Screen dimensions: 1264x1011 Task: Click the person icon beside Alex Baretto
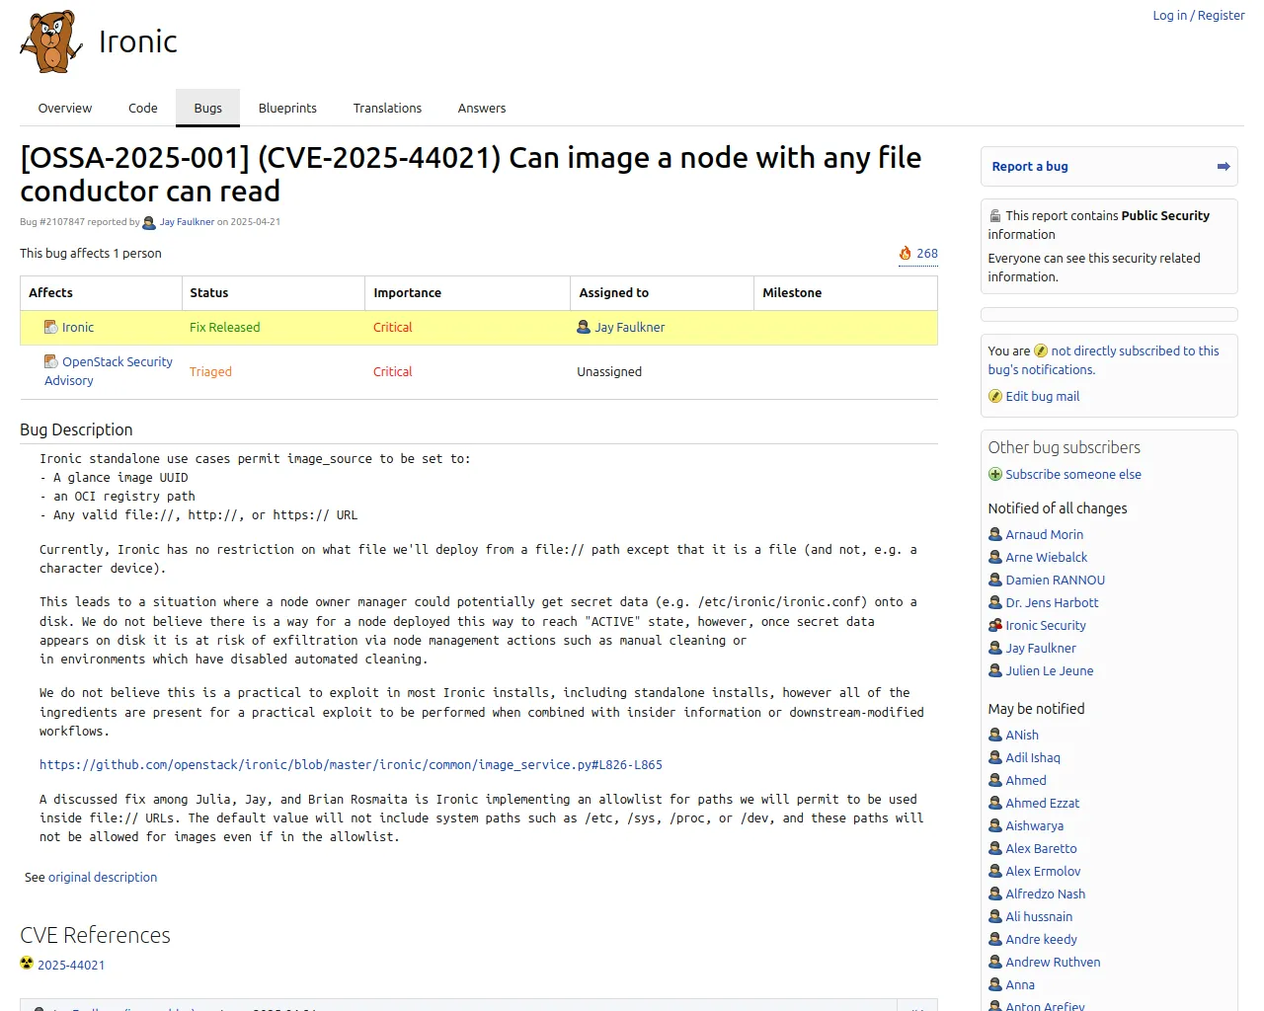coord(995,848)
